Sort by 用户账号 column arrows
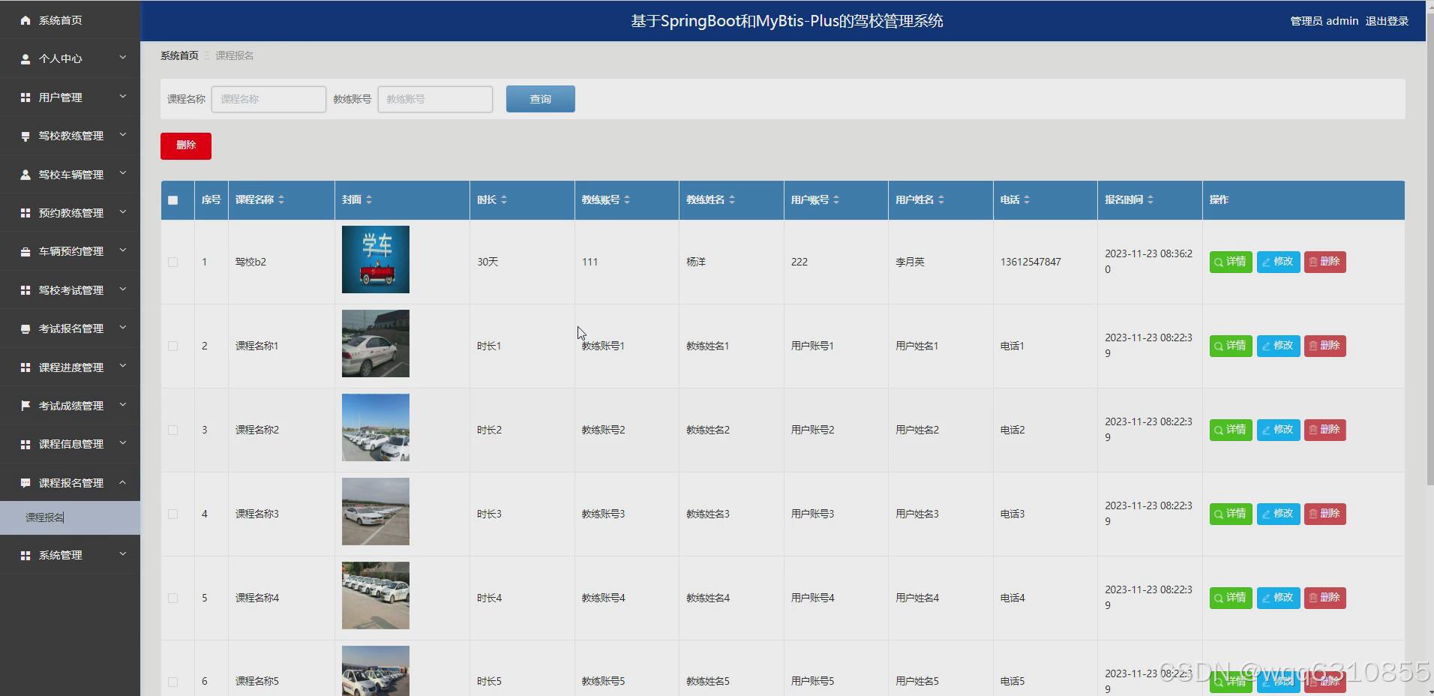Viewport: 1434px width, 696px height. [836, 199]
